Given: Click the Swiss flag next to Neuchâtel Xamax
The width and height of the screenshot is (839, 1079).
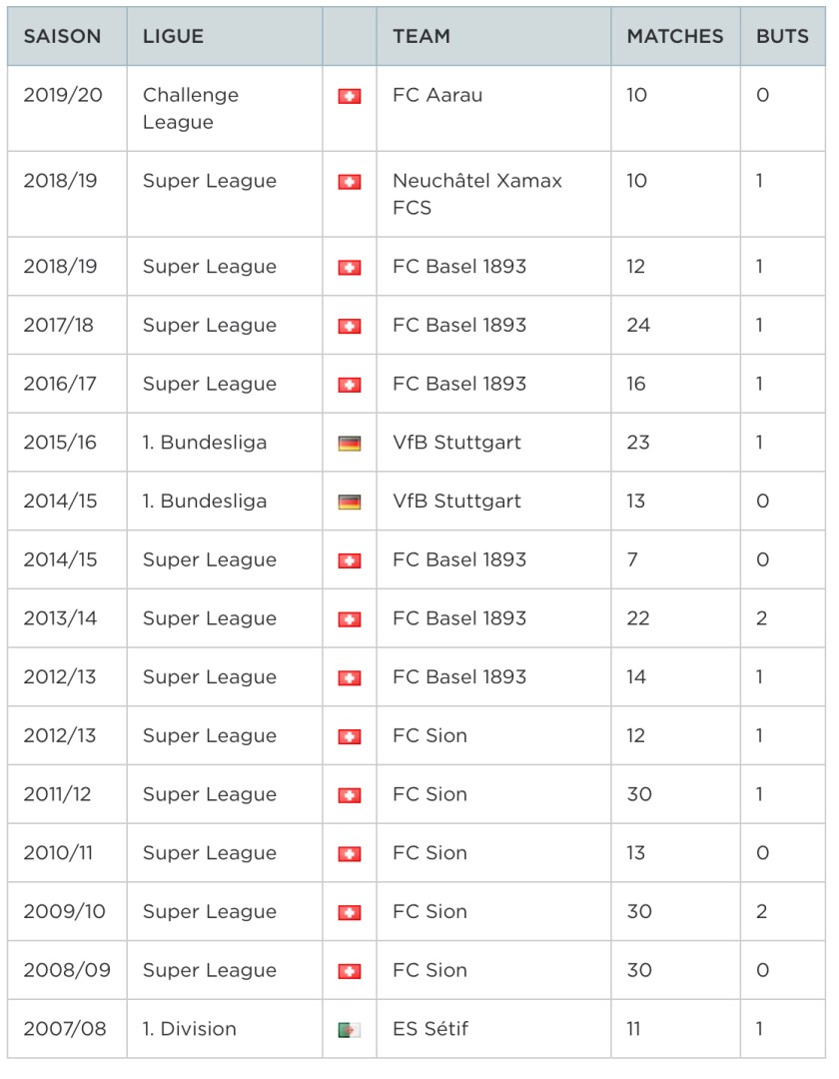Looking at the screenshot, I should [350, 183].
